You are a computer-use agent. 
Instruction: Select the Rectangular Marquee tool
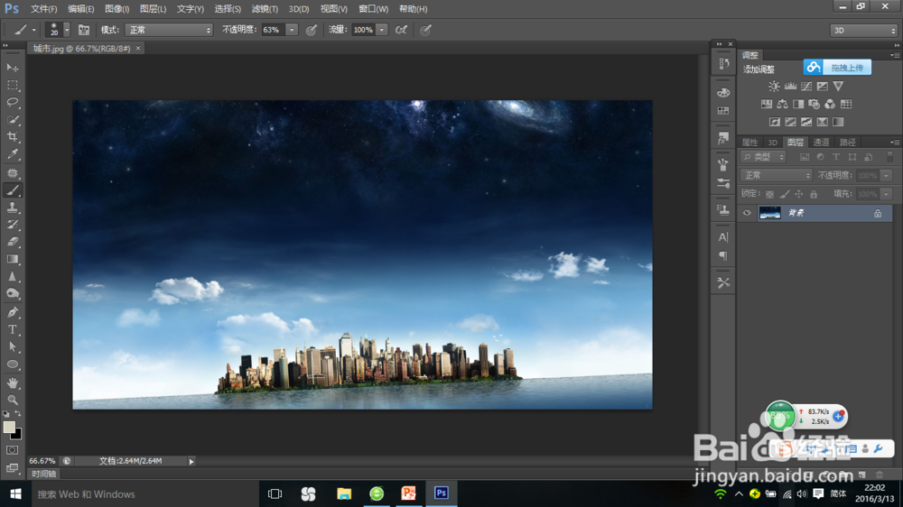click(13, 85)
